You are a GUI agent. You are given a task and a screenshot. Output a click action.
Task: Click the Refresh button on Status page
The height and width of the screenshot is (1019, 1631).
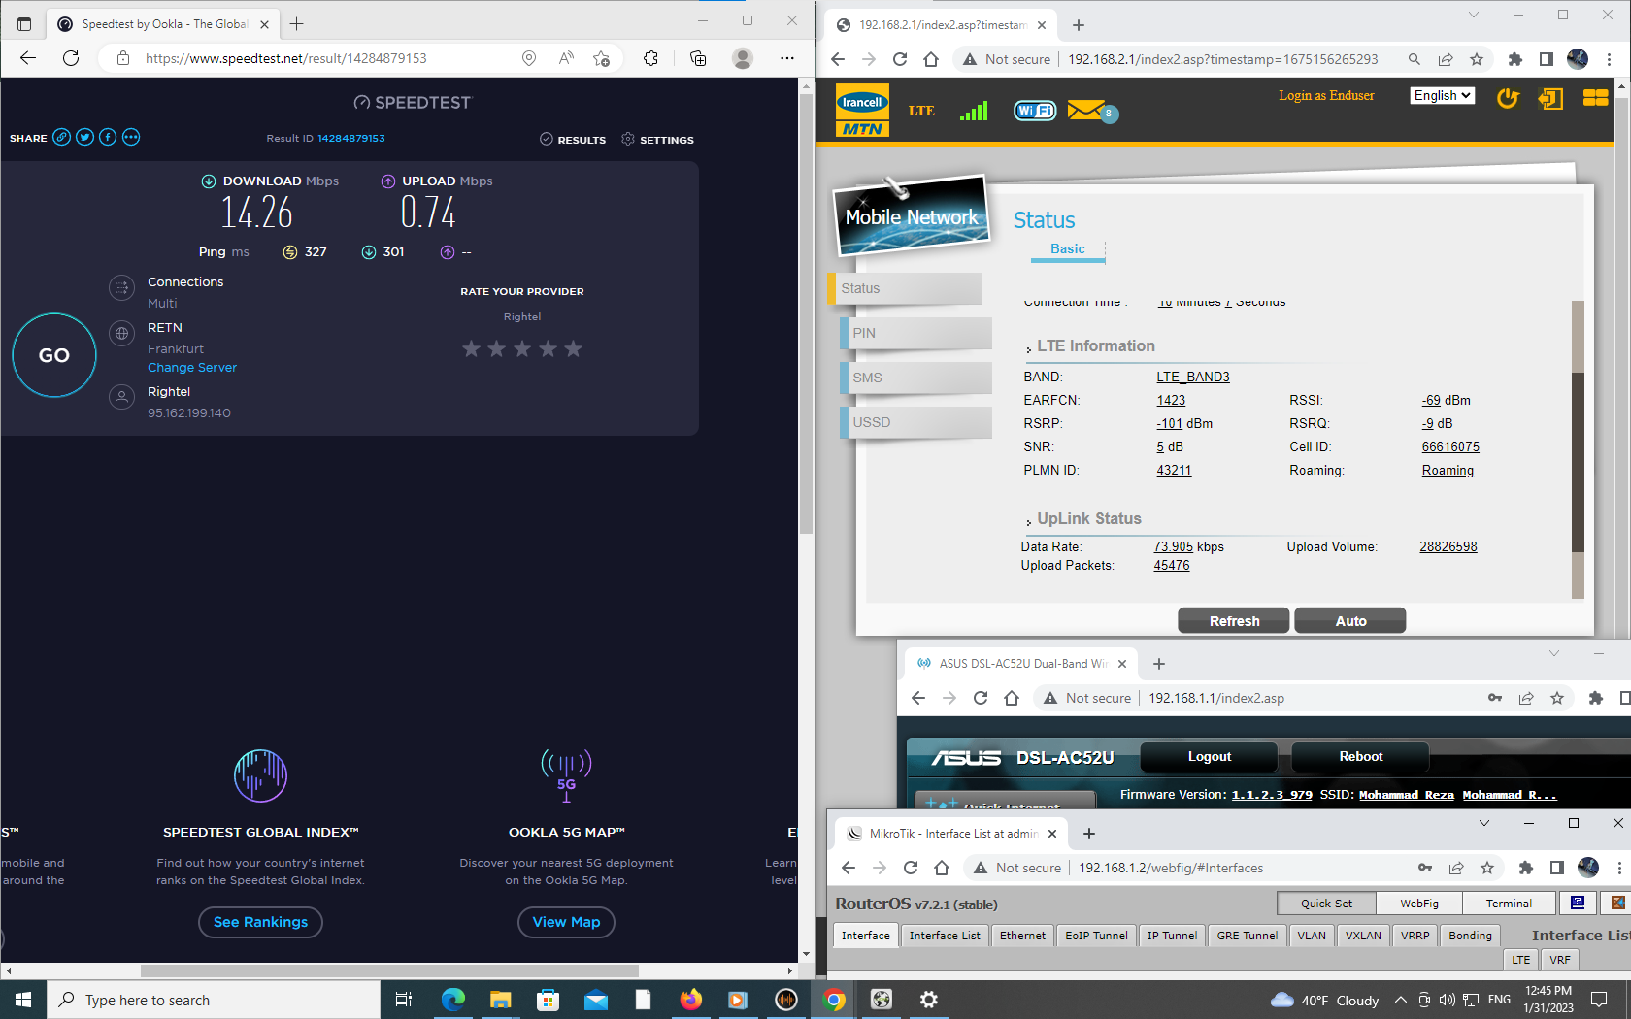coord(1234,621)
